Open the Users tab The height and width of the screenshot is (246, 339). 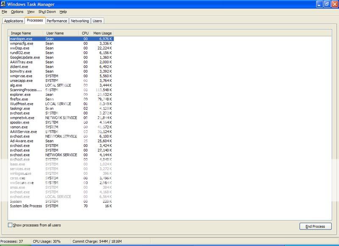(x=97, y=21)
